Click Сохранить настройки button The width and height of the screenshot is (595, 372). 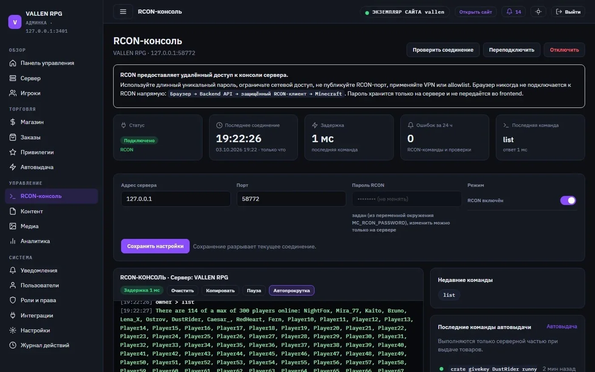[x=155, y=246]
